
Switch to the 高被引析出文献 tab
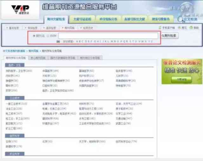[x=134, y=19]
